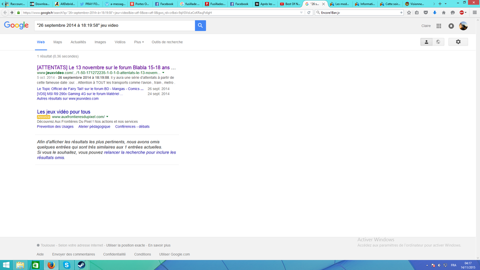Click in the Google search query box
The image size is (480, 270).
coord(114,26)
